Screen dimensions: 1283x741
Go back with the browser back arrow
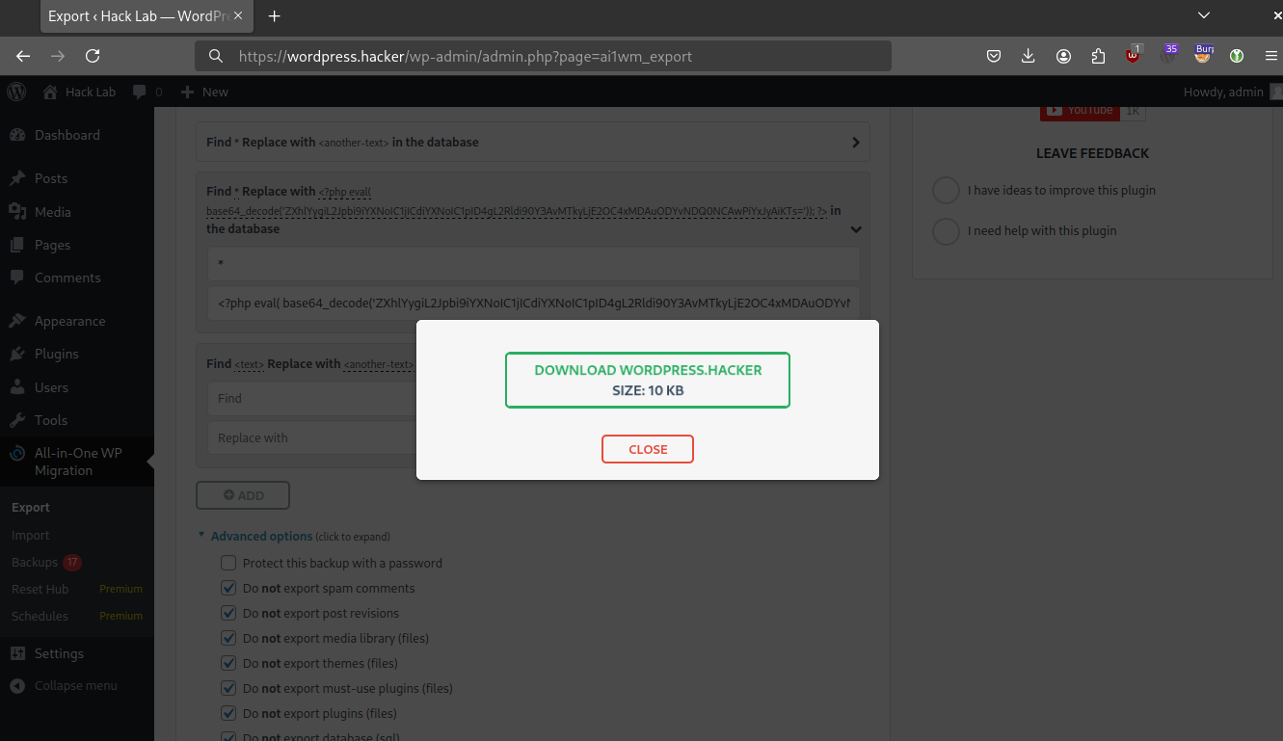[23, 56]
